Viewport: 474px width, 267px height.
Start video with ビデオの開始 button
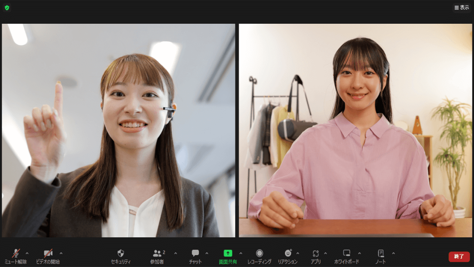pyautogui.click(x=48, y=253)
